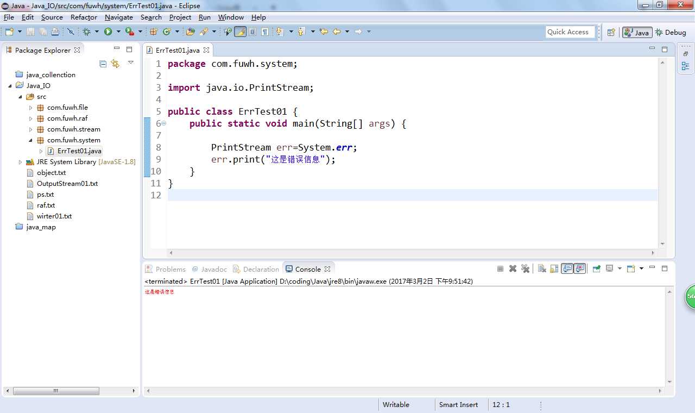Open the Refactor menu
This screenshot has width=695, height=413.
(84, 17)
